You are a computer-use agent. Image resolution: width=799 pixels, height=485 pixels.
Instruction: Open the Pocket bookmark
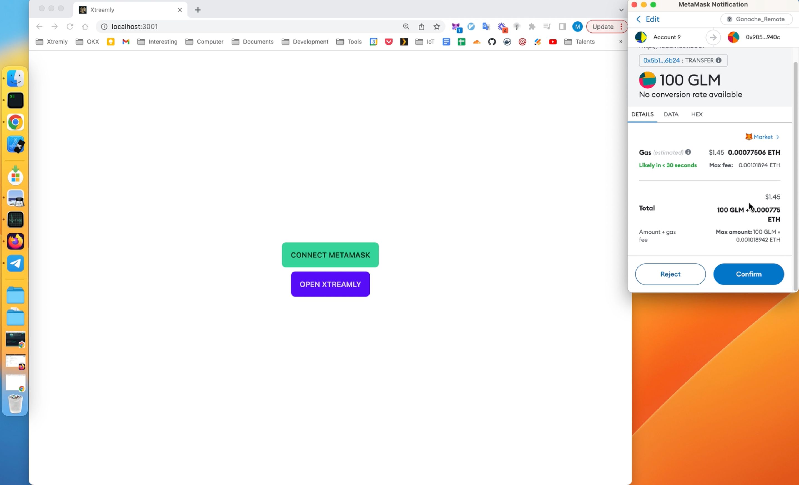pyautogui.click(x=388, y=42)
